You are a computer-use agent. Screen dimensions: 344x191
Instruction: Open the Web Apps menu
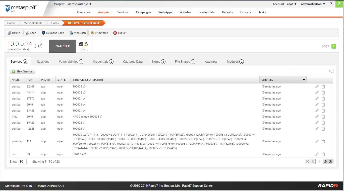click(x=165, y=12)
